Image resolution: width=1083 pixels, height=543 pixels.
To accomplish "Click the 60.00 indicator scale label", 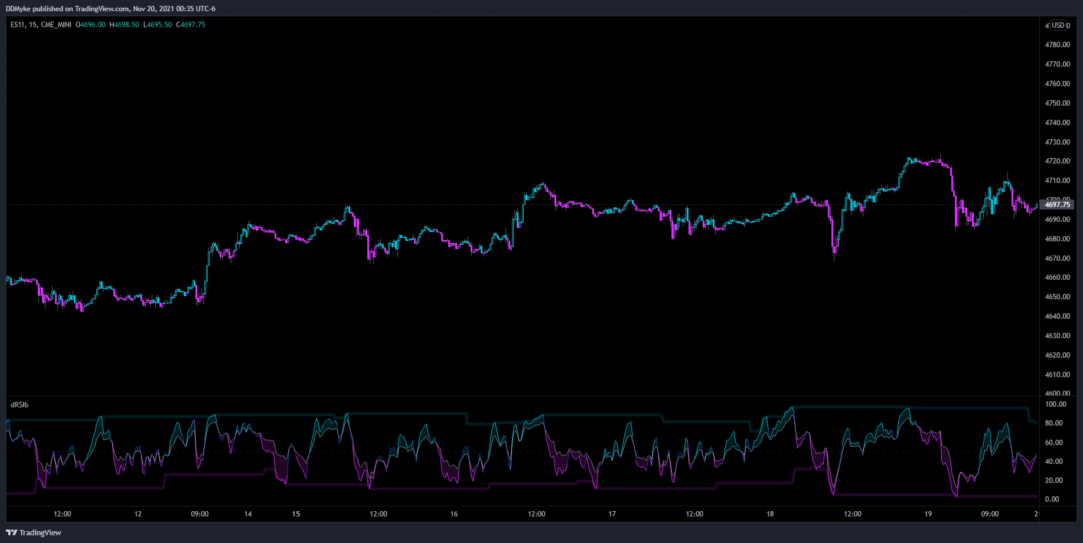I will (x=1054, y=443).
